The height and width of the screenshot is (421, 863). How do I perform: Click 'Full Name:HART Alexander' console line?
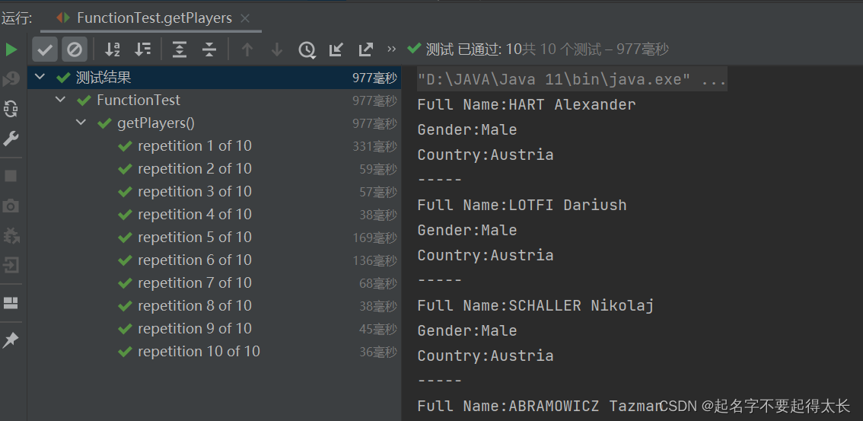click(527, 104)
